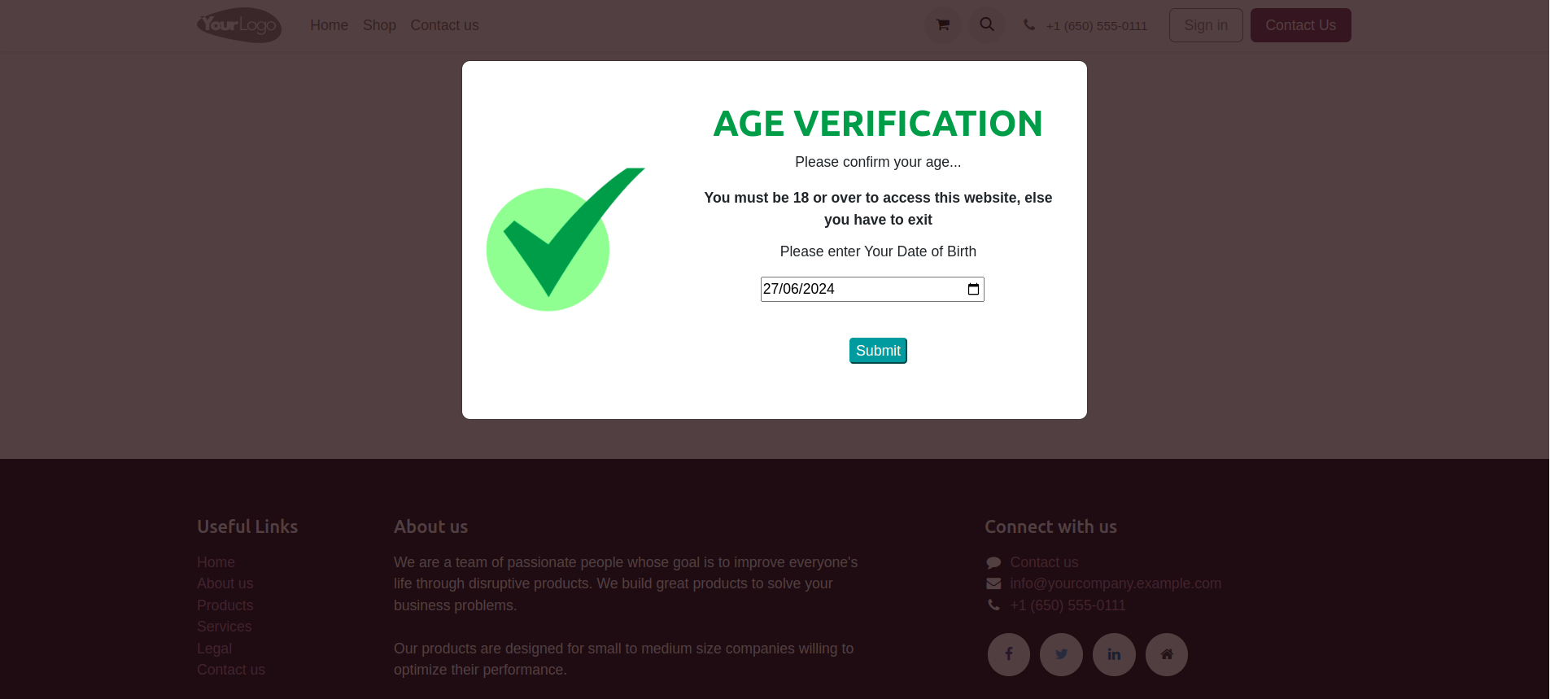The image size is (1550, 699).
Task: Click the search magnifier icon
Action: coord(986,25)
